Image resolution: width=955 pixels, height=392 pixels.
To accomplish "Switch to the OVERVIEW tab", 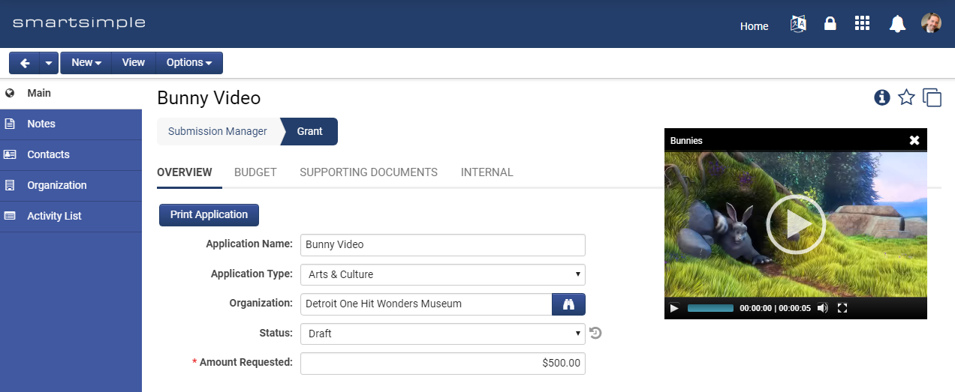I will pyautogui.click(x=185, y=172).
